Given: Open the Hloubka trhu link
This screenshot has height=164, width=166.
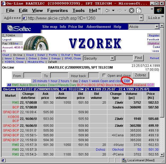Looking at the screenshot, I should [36, 62].
